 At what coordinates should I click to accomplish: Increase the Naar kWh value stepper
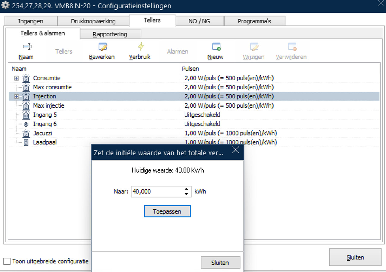186,189
